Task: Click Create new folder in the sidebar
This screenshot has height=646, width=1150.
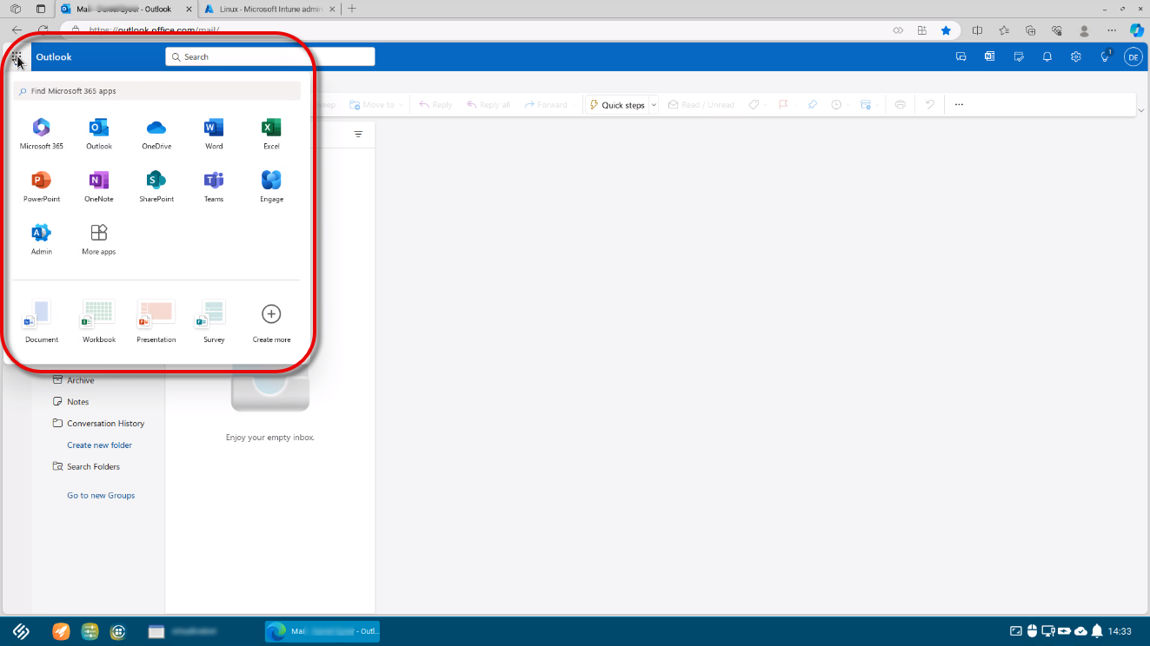Action: 98,445
